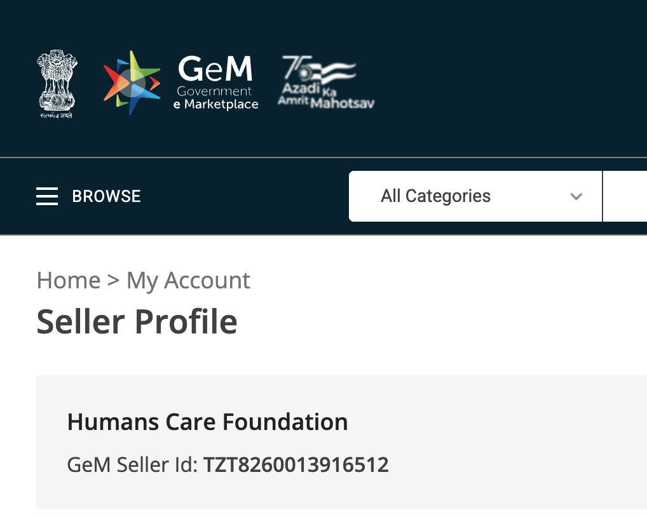Click the colorful GeM star icon
Viewport: 647px width, 517px height.
(x=132, y=81)
